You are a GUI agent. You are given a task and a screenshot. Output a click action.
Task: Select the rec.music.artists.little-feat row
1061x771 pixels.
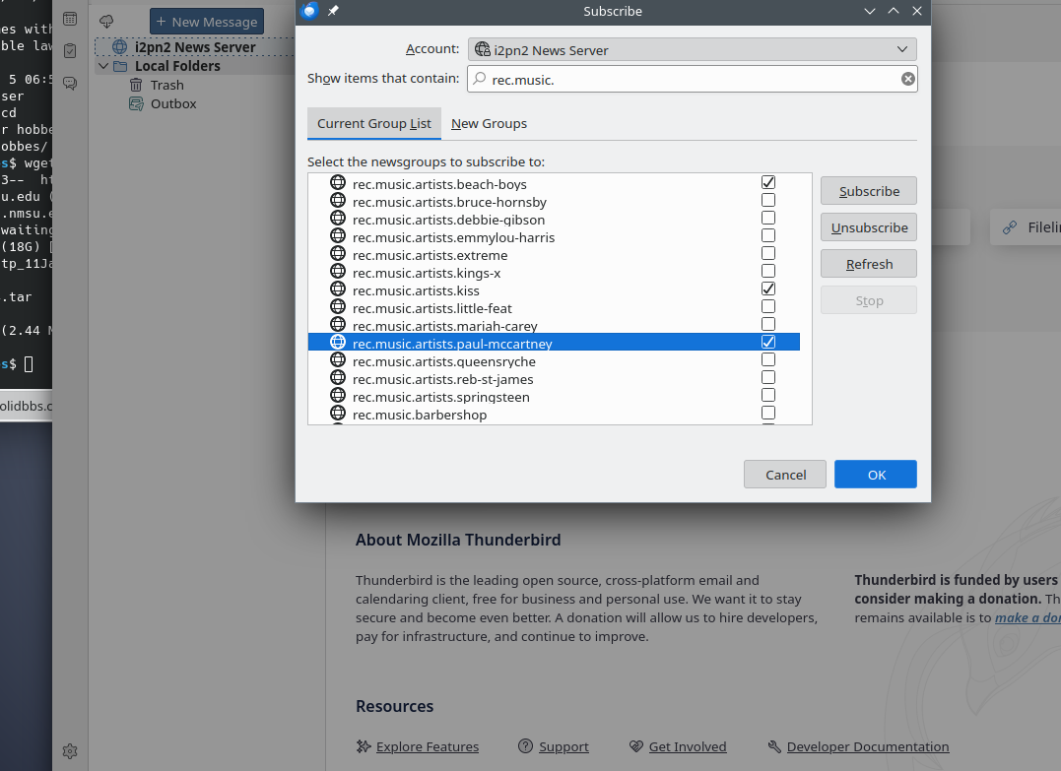pyautogui.click(x=554, y=308)
